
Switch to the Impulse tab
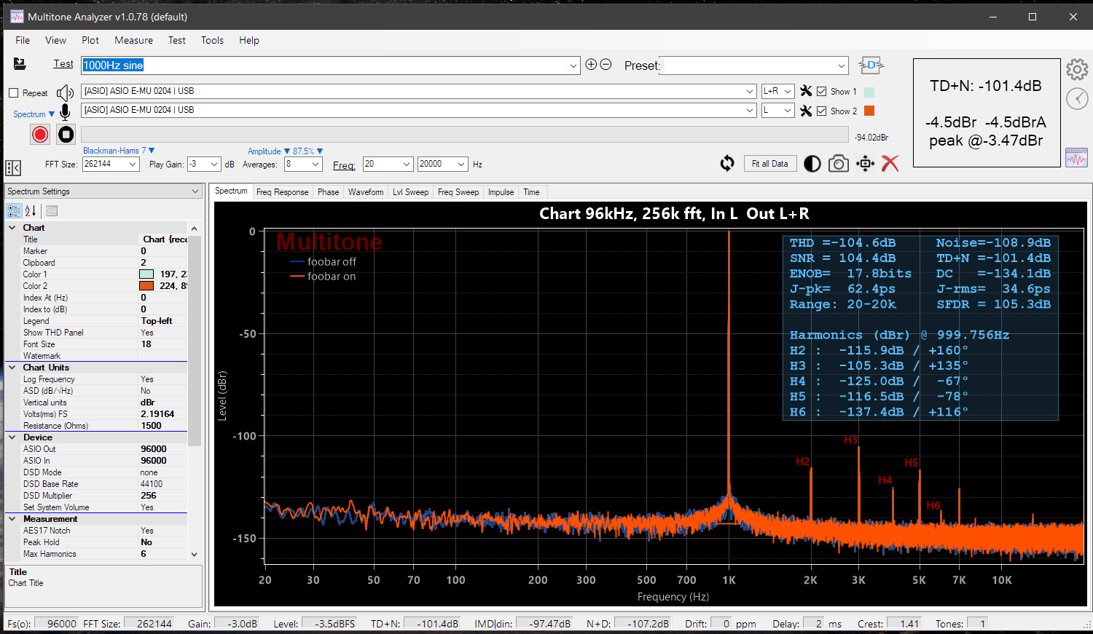tap(501, 192)
